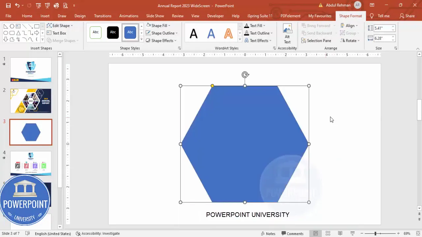Customize Quick Access Toolbar dropdown
The image size is (422, 237).
click(x=74, y=6)
